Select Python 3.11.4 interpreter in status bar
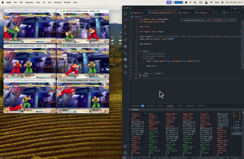Screen dimensions: 244x159 click(x=208, y=158)
